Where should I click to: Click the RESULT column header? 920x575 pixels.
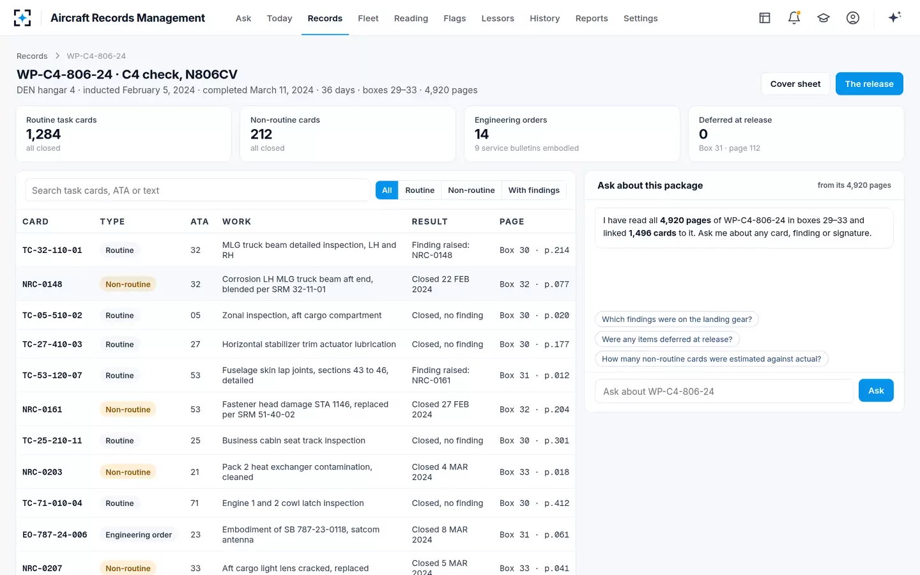[429, 222]
